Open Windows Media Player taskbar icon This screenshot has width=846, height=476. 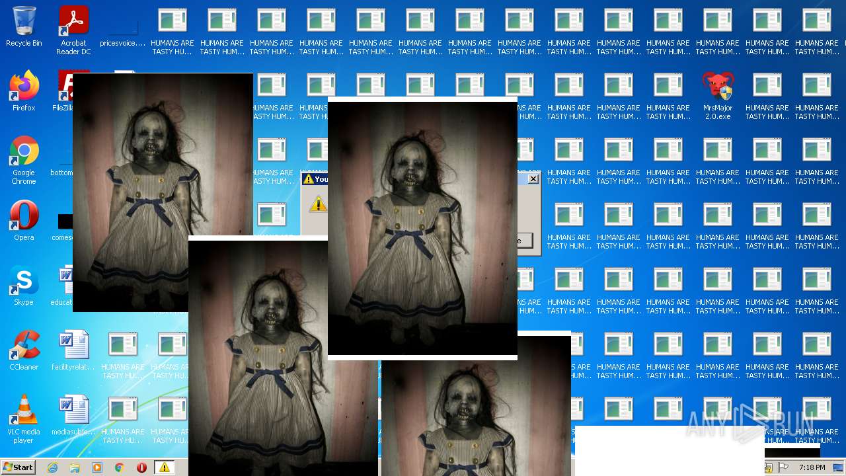pos(97,467)
